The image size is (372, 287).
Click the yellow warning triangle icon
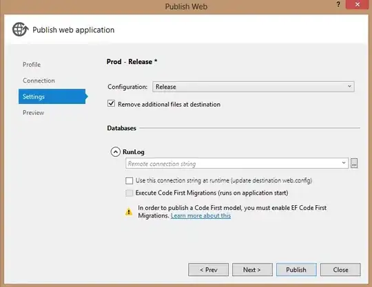tap(129, 211)
